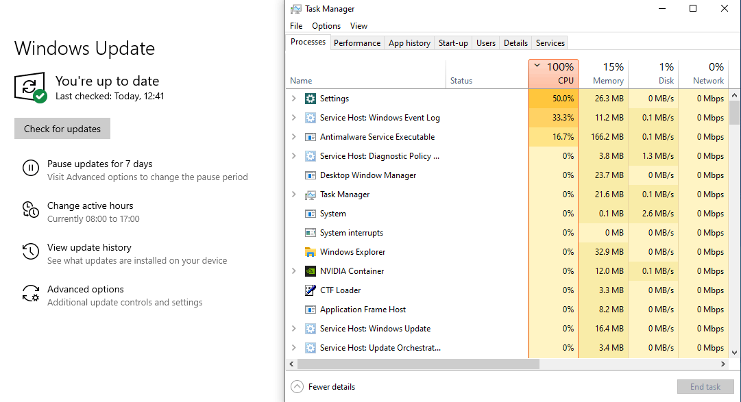
Task: Click the CTF Loader pen icon
Action: [x=310, y=290]
